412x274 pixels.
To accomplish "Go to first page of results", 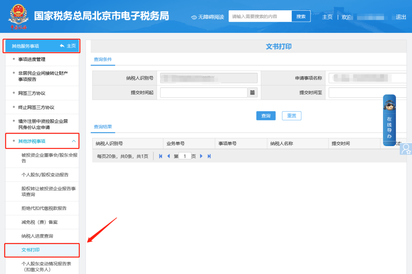I will click(x=161, y=156).
